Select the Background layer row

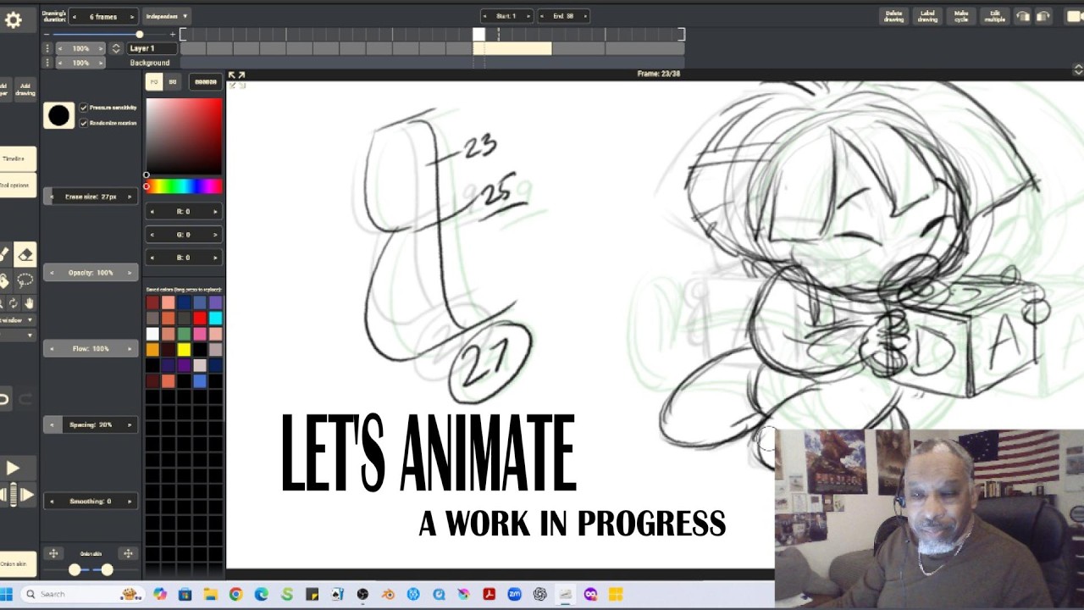[150, 63]
